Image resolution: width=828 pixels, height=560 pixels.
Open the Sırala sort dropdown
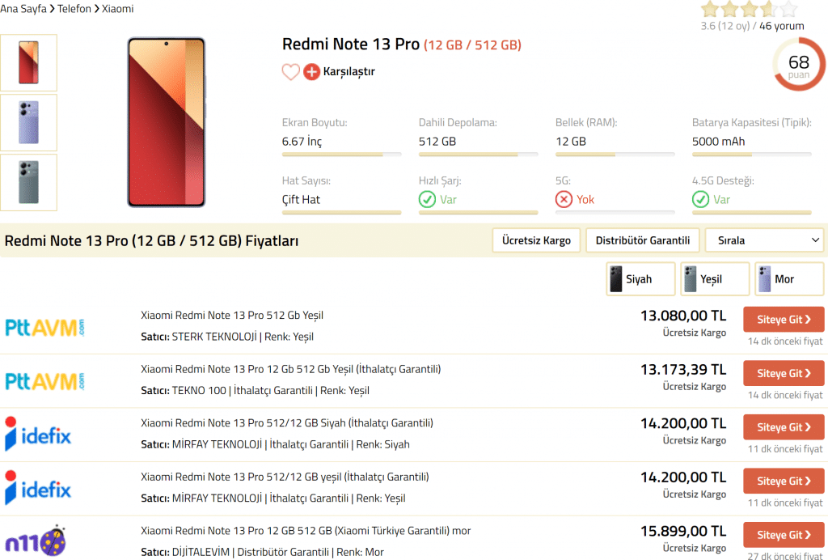[764, 240]
